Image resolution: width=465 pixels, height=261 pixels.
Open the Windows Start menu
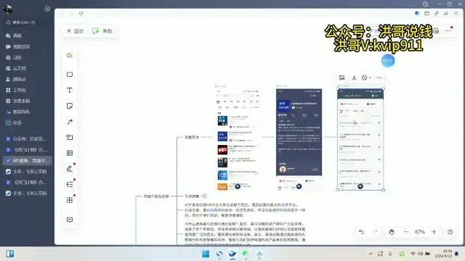[x=206, y=254]
